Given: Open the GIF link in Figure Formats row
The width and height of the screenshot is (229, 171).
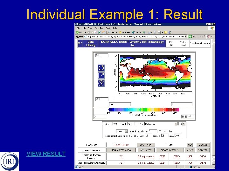Looking at the screenshot, I should pos(190,157).
